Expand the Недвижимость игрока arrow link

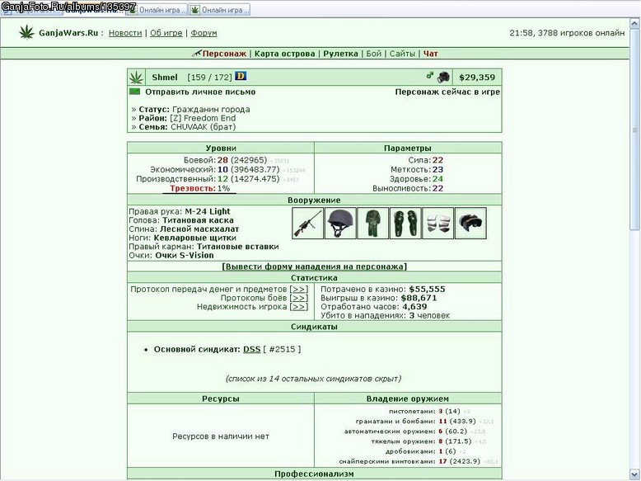pyautogui.click(x=298, y=307)
